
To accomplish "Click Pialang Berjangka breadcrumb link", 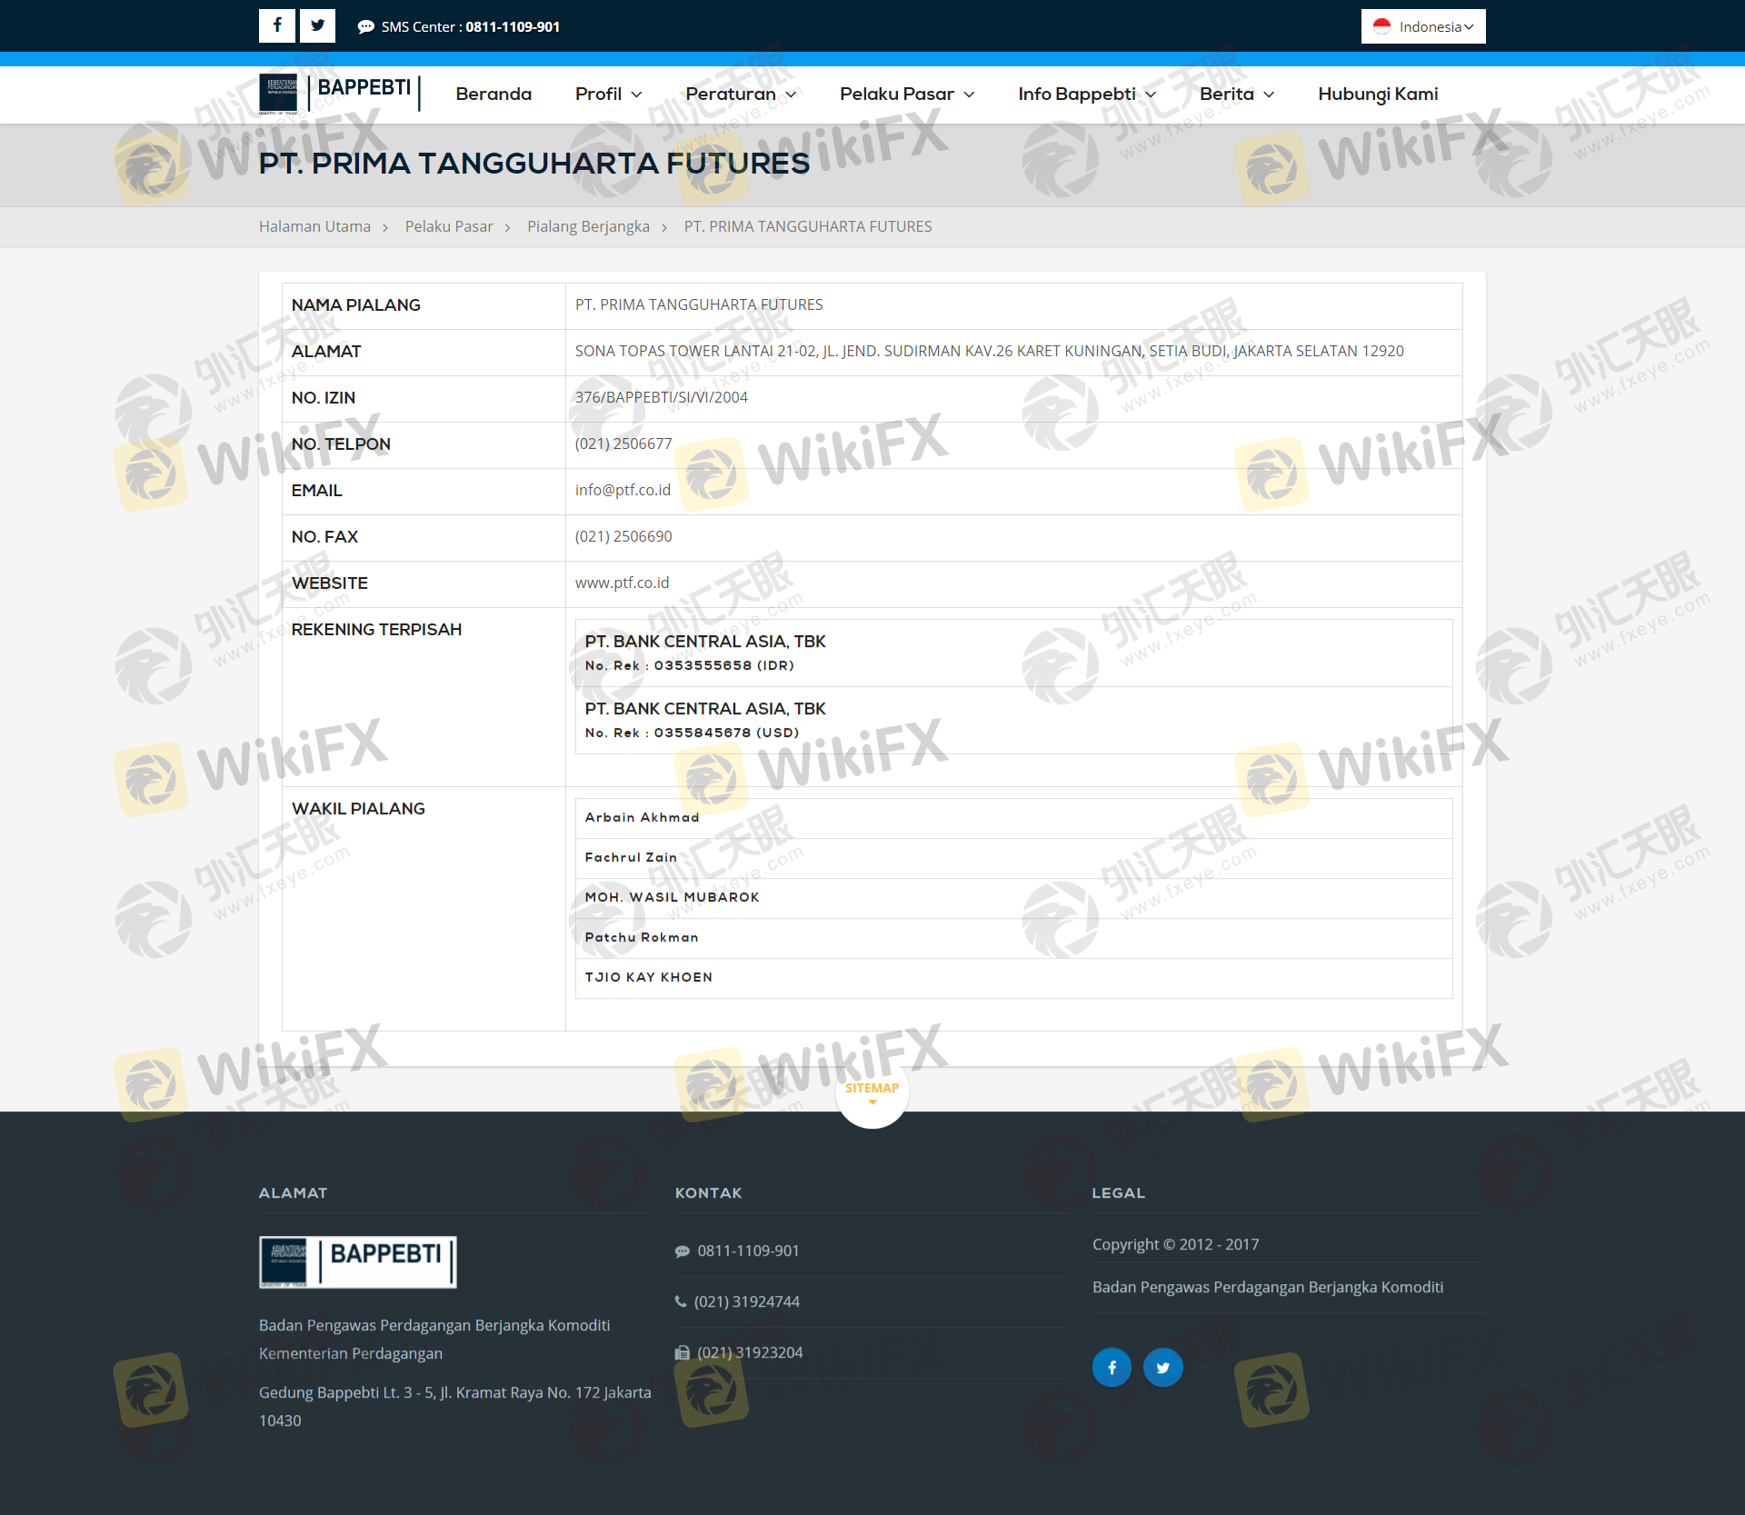I will pyautogui.click(x=588, y=226).
